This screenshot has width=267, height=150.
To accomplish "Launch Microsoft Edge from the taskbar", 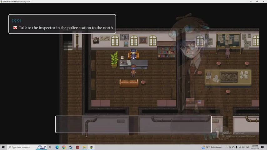I will [57, 147].
